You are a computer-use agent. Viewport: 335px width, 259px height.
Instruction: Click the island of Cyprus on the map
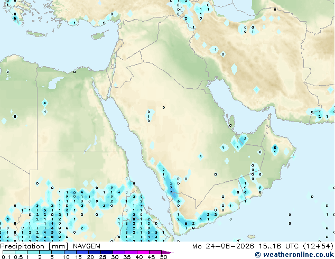(x=99, y=35)
